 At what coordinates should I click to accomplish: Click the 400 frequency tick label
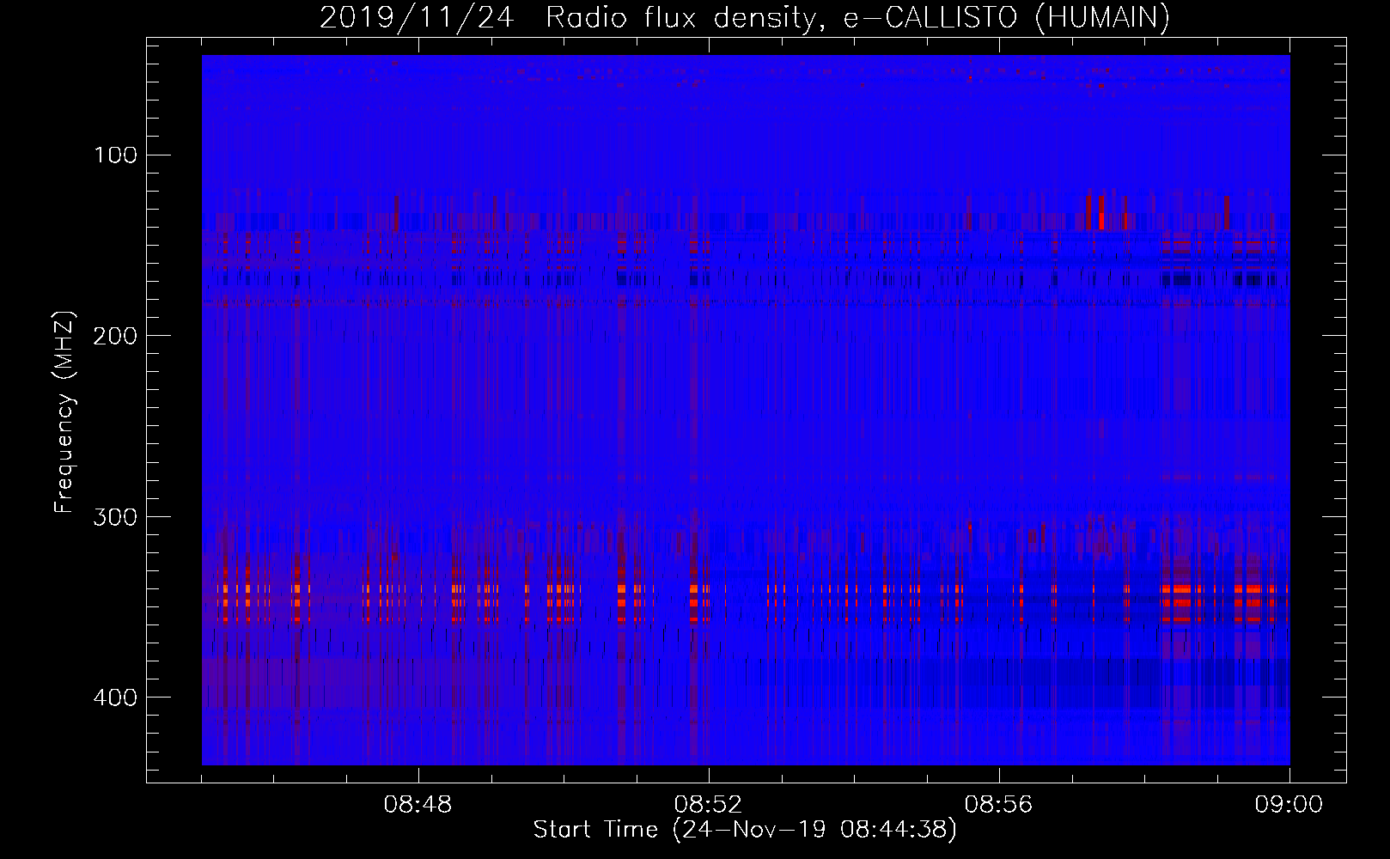click(x=114, y=697)
